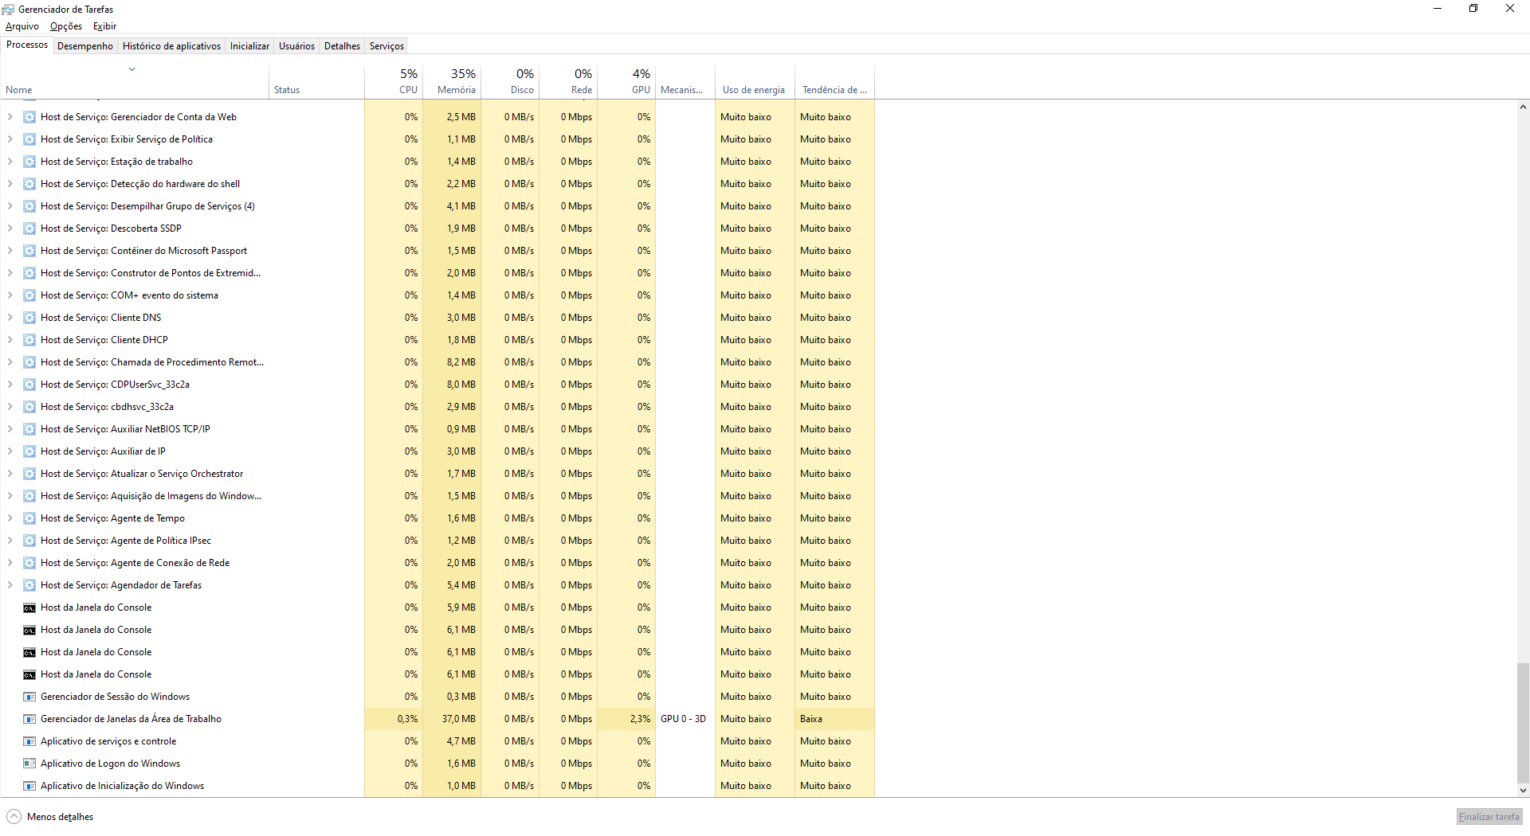Open the Opções menu
This screenshot has height=836, width=1530.
pyautogui.click(x=66, y=26)
